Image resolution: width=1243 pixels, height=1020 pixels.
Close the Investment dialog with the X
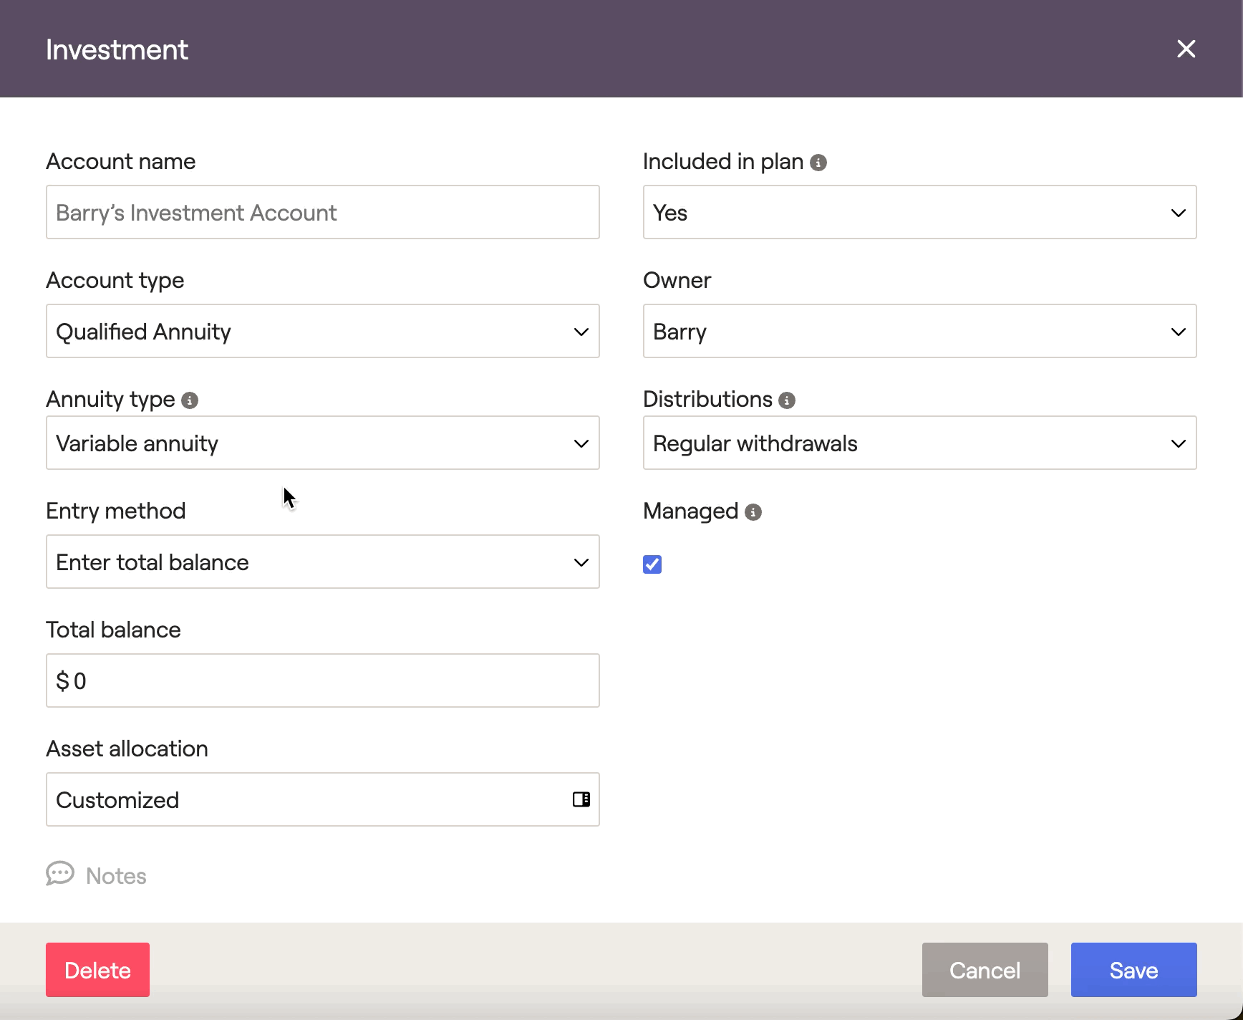[x=1186, y=49]
